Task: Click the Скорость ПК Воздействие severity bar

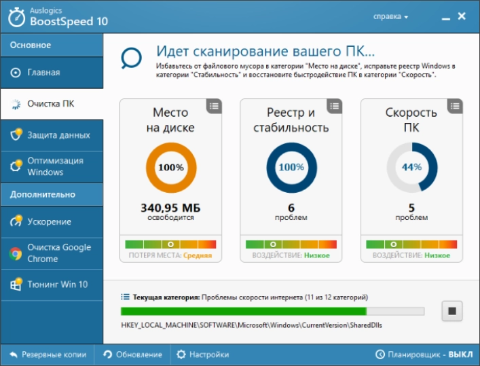Action: tap(411, 244)
